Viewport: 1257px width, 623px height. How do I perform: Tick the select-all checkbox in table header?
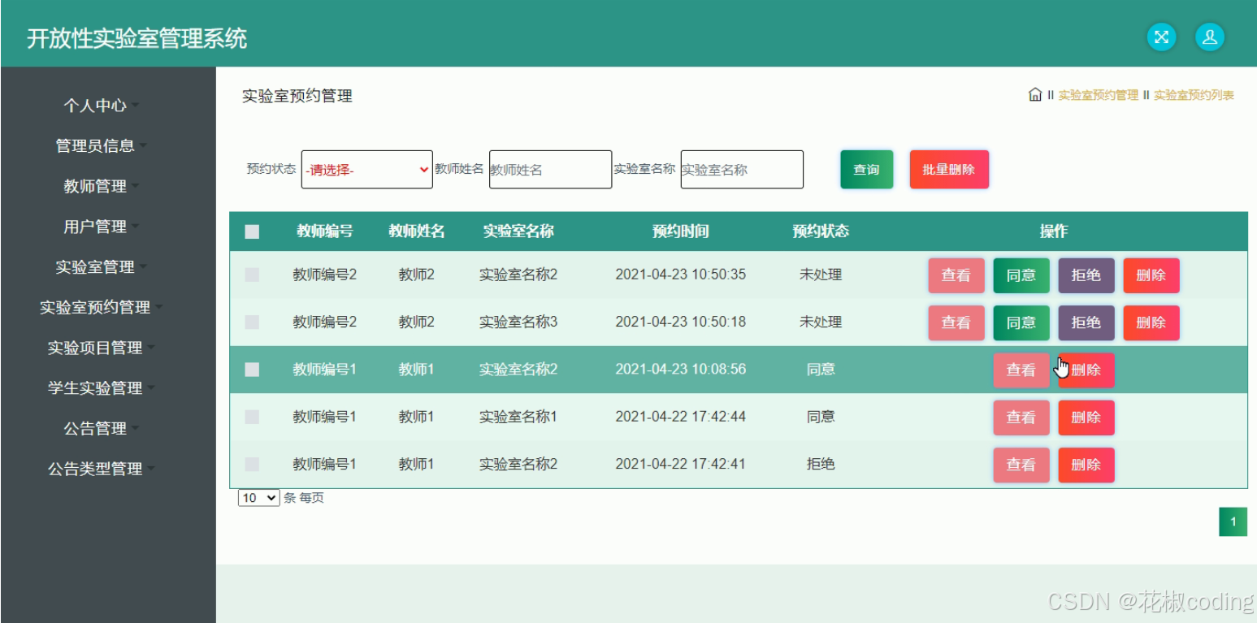[252, 232]
